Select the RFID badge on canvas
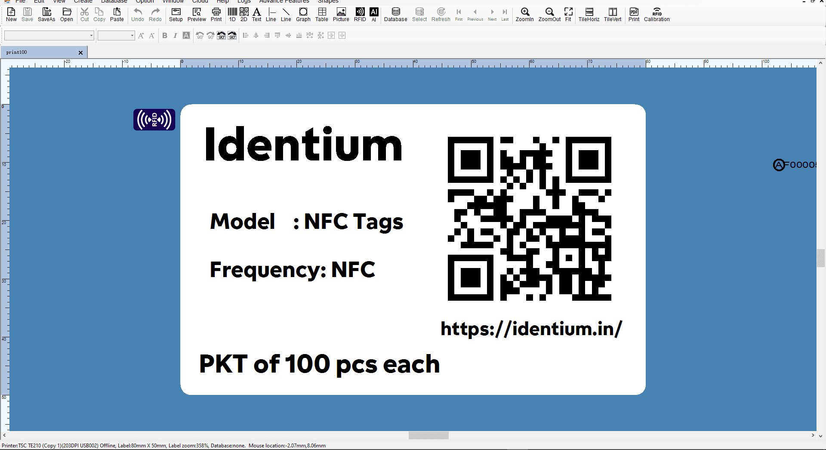Image resolution: width=826 pixels, height=450 pixels. point(154,120)
